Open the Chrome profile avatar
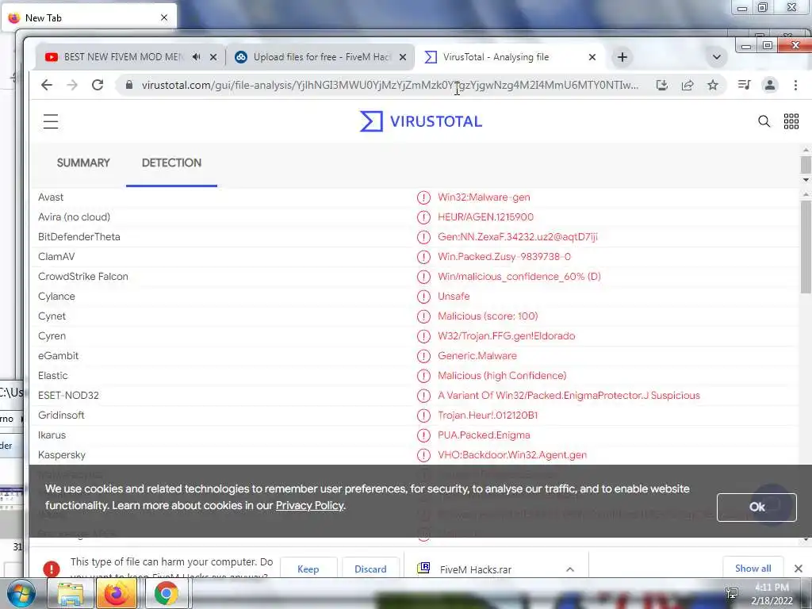 (770, 85)
